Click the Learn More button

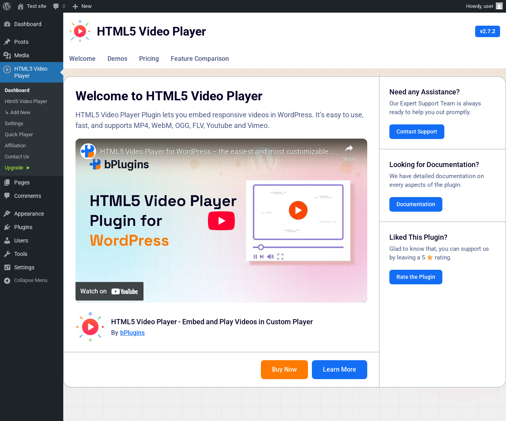pyautogui.click(x=340, y=370)
